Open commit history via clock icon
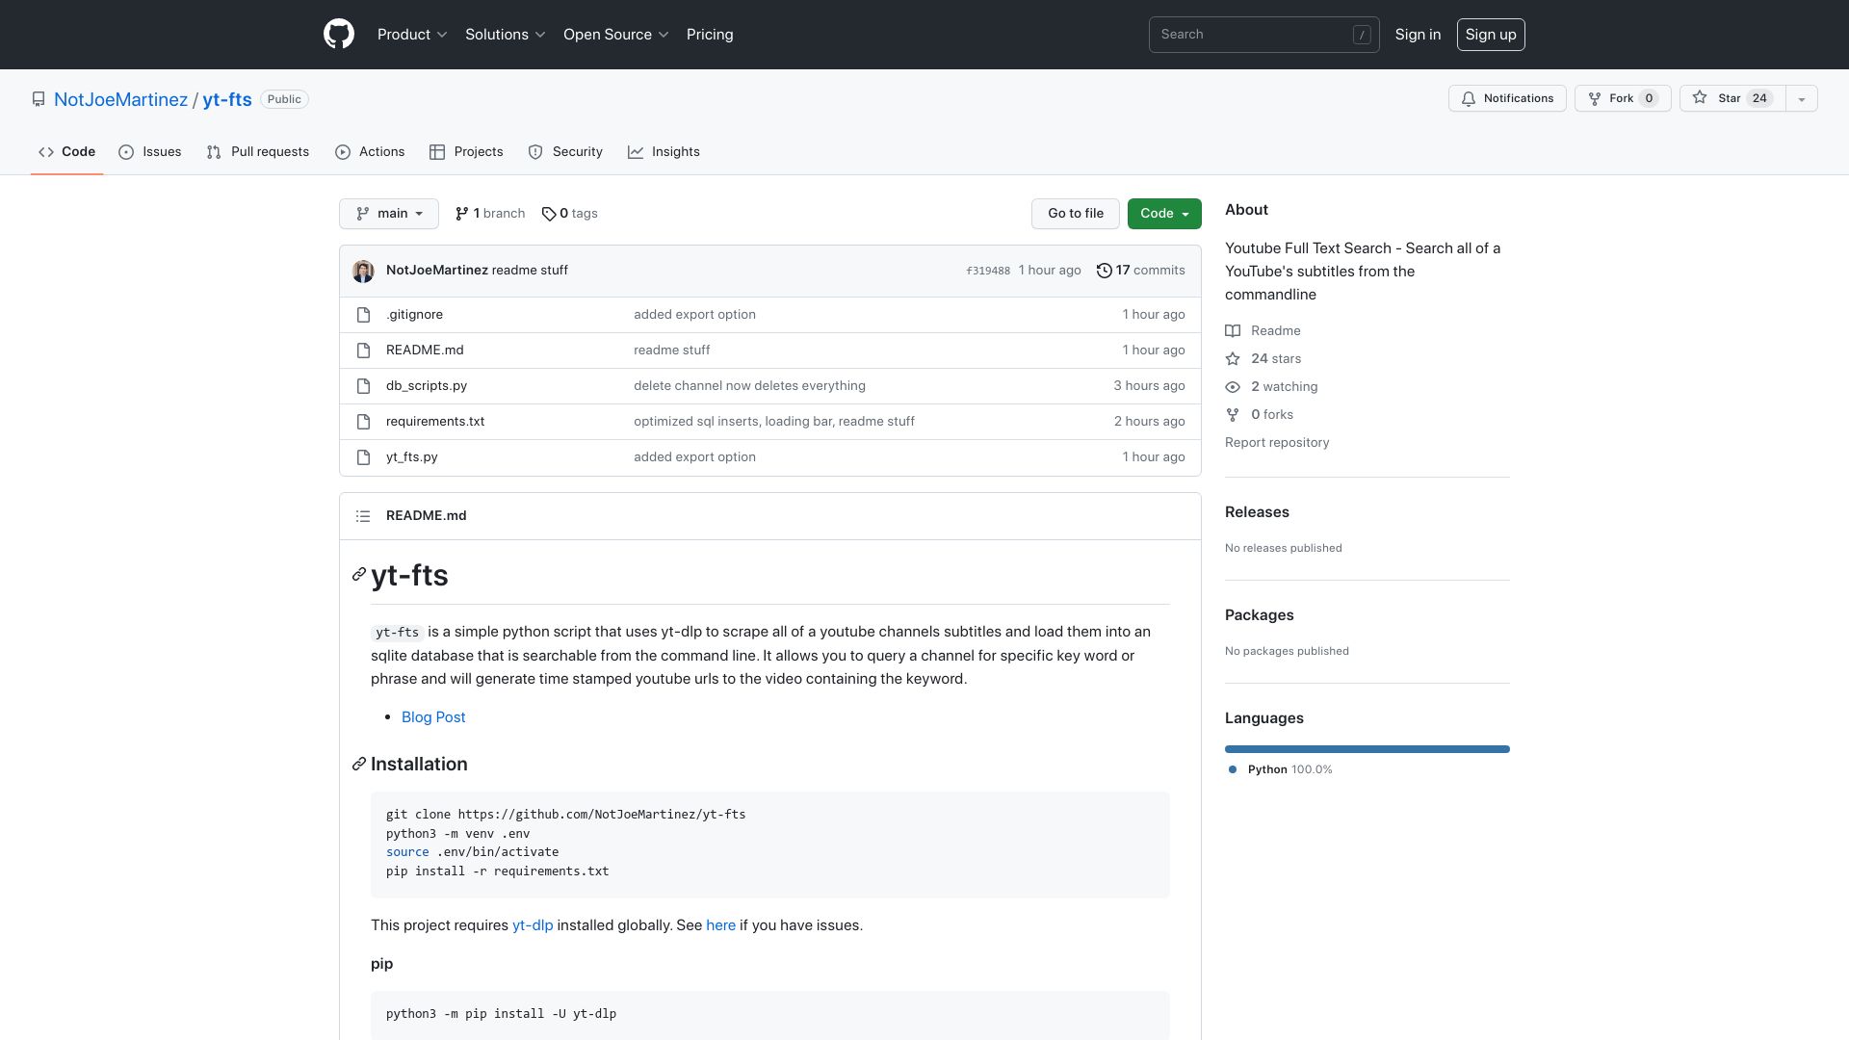The image size is (1849, 1040). (1105, 271)
